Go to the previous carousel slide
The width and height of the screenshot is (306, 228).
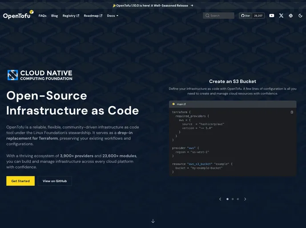tap(220, 199)
